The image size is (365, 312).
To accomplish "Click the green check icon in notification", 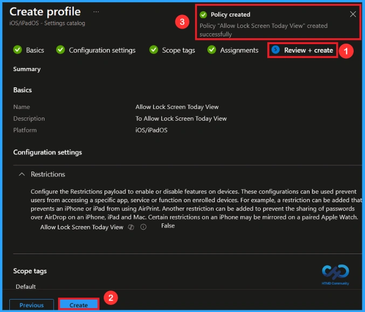I will point(203,15).
